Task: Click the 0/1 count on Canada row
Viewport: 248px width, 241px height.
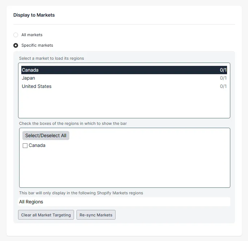Action: (x=223, y=70)
